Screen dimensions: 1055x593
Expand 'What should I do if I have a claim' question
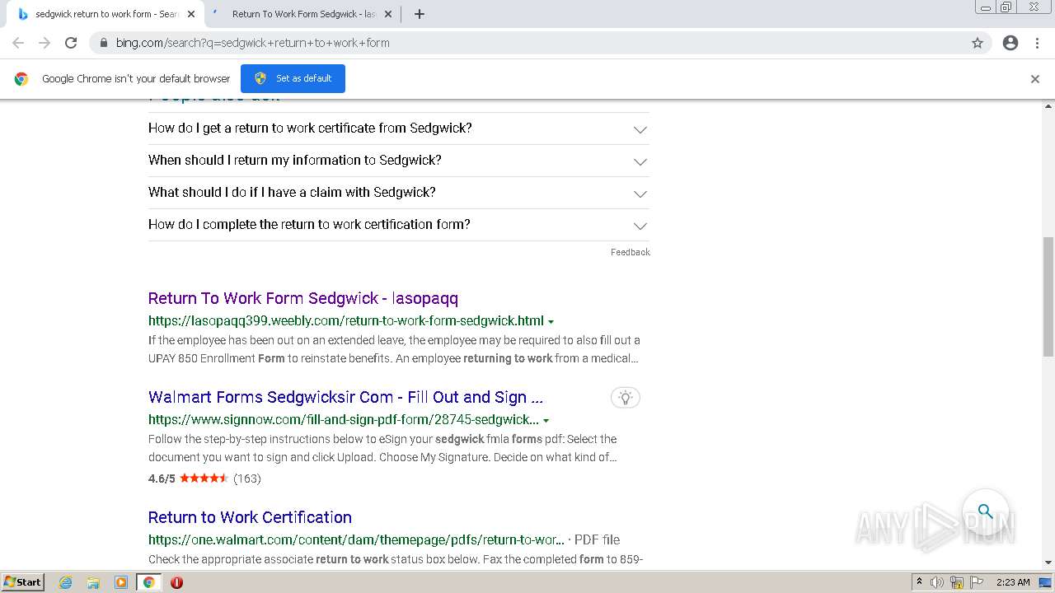click(x=399, y=193)
